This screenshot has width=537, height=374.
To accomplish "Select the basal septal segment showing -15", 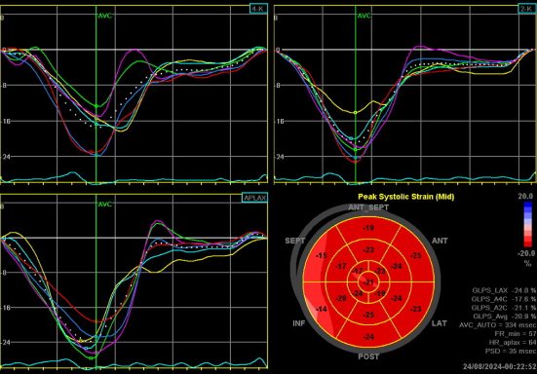I will [322, 255].
